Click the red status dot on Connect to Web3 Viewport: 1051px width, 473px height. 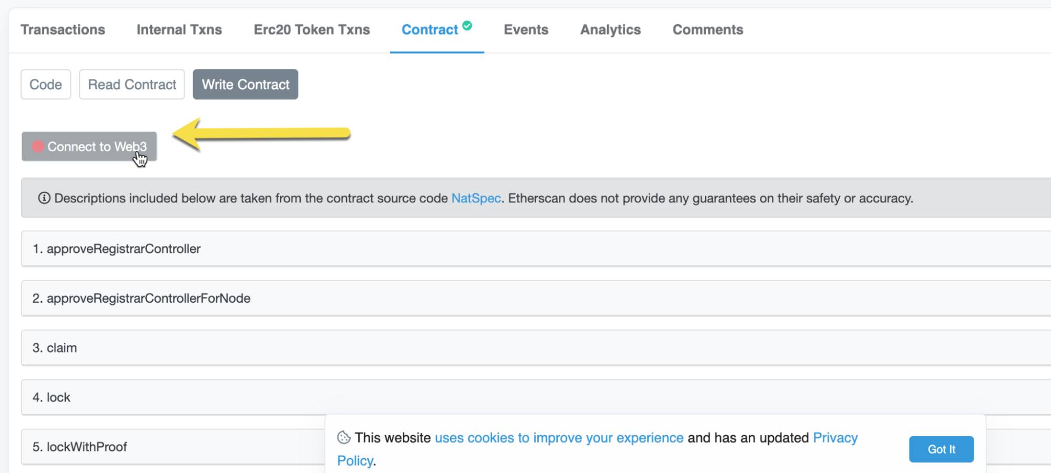(x=38, y=147)
